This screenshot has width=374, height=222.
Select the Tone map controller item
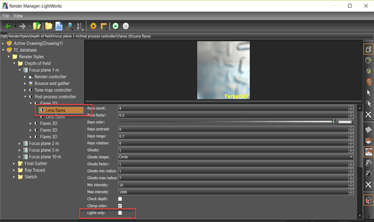(x=53, y=90)
